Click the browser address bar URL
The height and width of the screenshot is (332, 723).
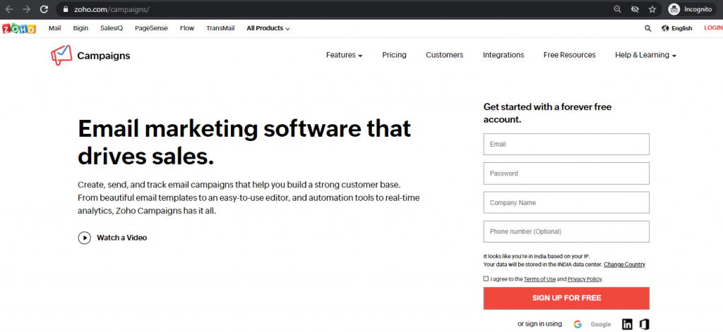pos(112,9)
